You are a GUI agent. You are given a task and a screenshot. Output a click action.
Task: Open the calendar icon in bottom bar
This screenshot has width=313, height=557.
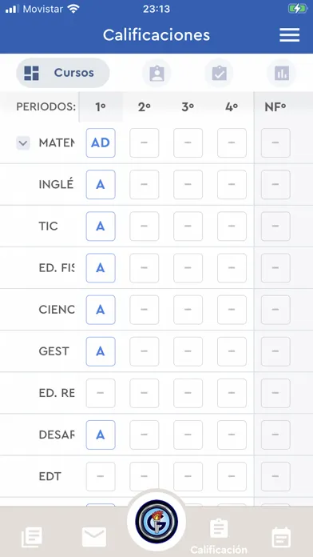click(281, 537)
